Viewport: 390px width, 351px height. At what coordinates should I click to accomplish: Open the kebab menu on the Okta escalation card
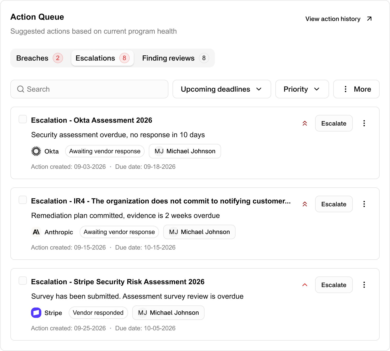(x=364, y=123)
